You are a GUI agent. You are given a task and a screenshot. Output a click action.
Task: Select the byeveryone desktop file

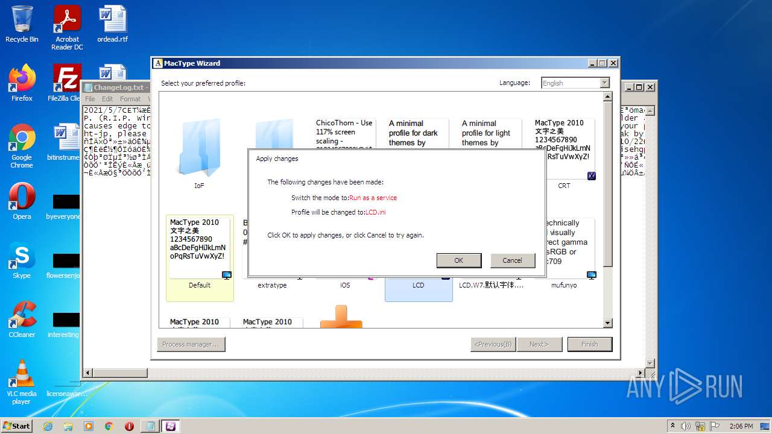65,206
